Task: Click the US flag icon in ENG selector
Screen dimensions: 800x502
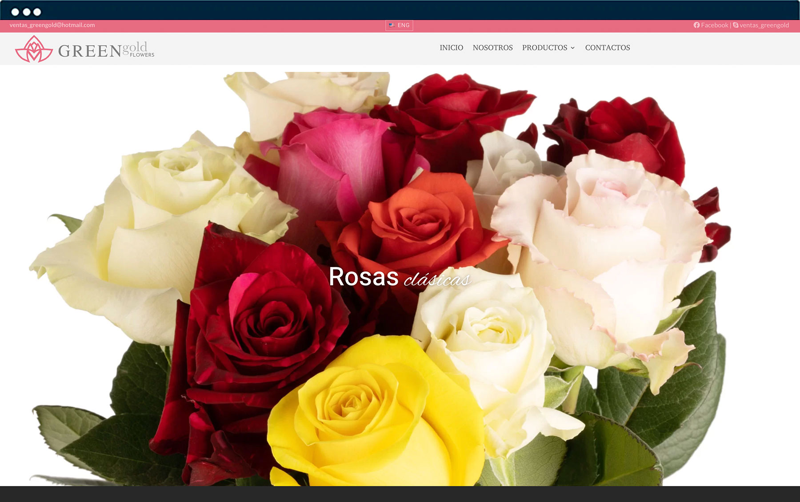Action: (392, 25)
